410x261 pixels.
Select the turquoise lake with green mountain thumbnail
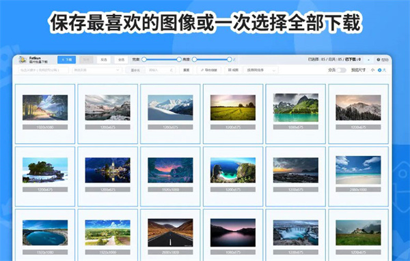(296, 108)
